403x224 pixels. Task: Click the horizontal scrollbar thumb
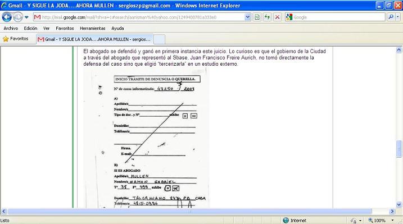(189, 212)
